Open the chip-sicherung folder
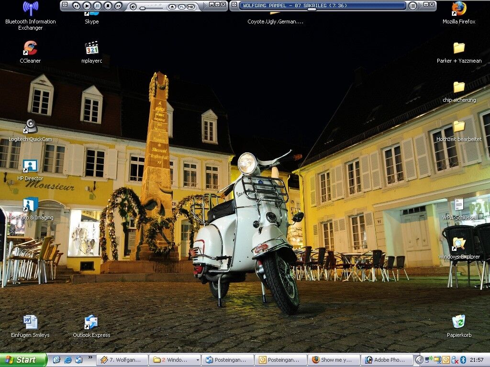The image size is (490, 367). (x=458, y=87)
